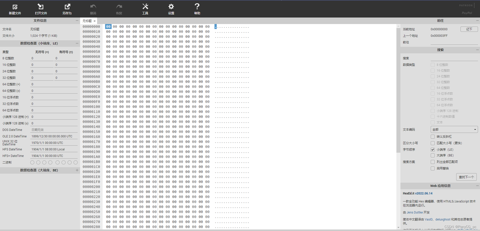Collapse the 搜索 panel
480x231 pixels.
[x=477, y=50]
